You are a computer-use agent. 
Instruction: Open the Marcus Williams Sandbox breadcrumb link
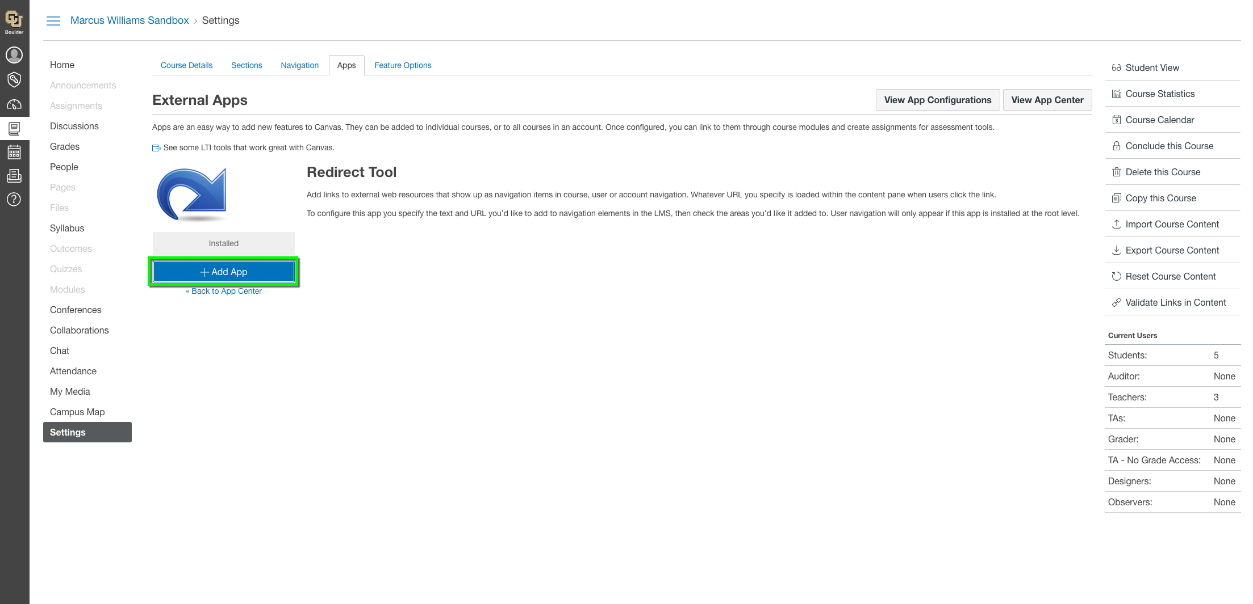[x=130, y=20]
